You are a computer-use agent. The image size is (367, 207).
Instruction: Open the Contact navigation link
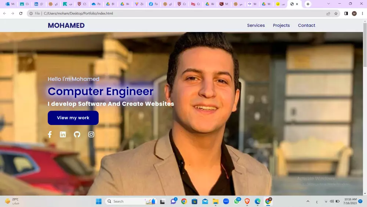coord(306,25)
